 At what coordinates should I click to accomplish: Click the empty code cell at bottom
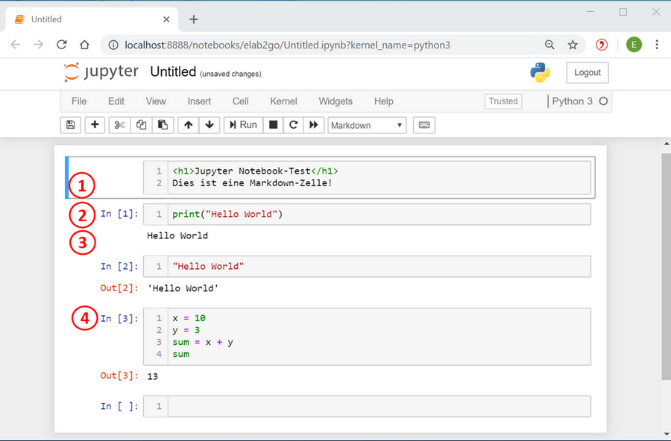(367, 406)
